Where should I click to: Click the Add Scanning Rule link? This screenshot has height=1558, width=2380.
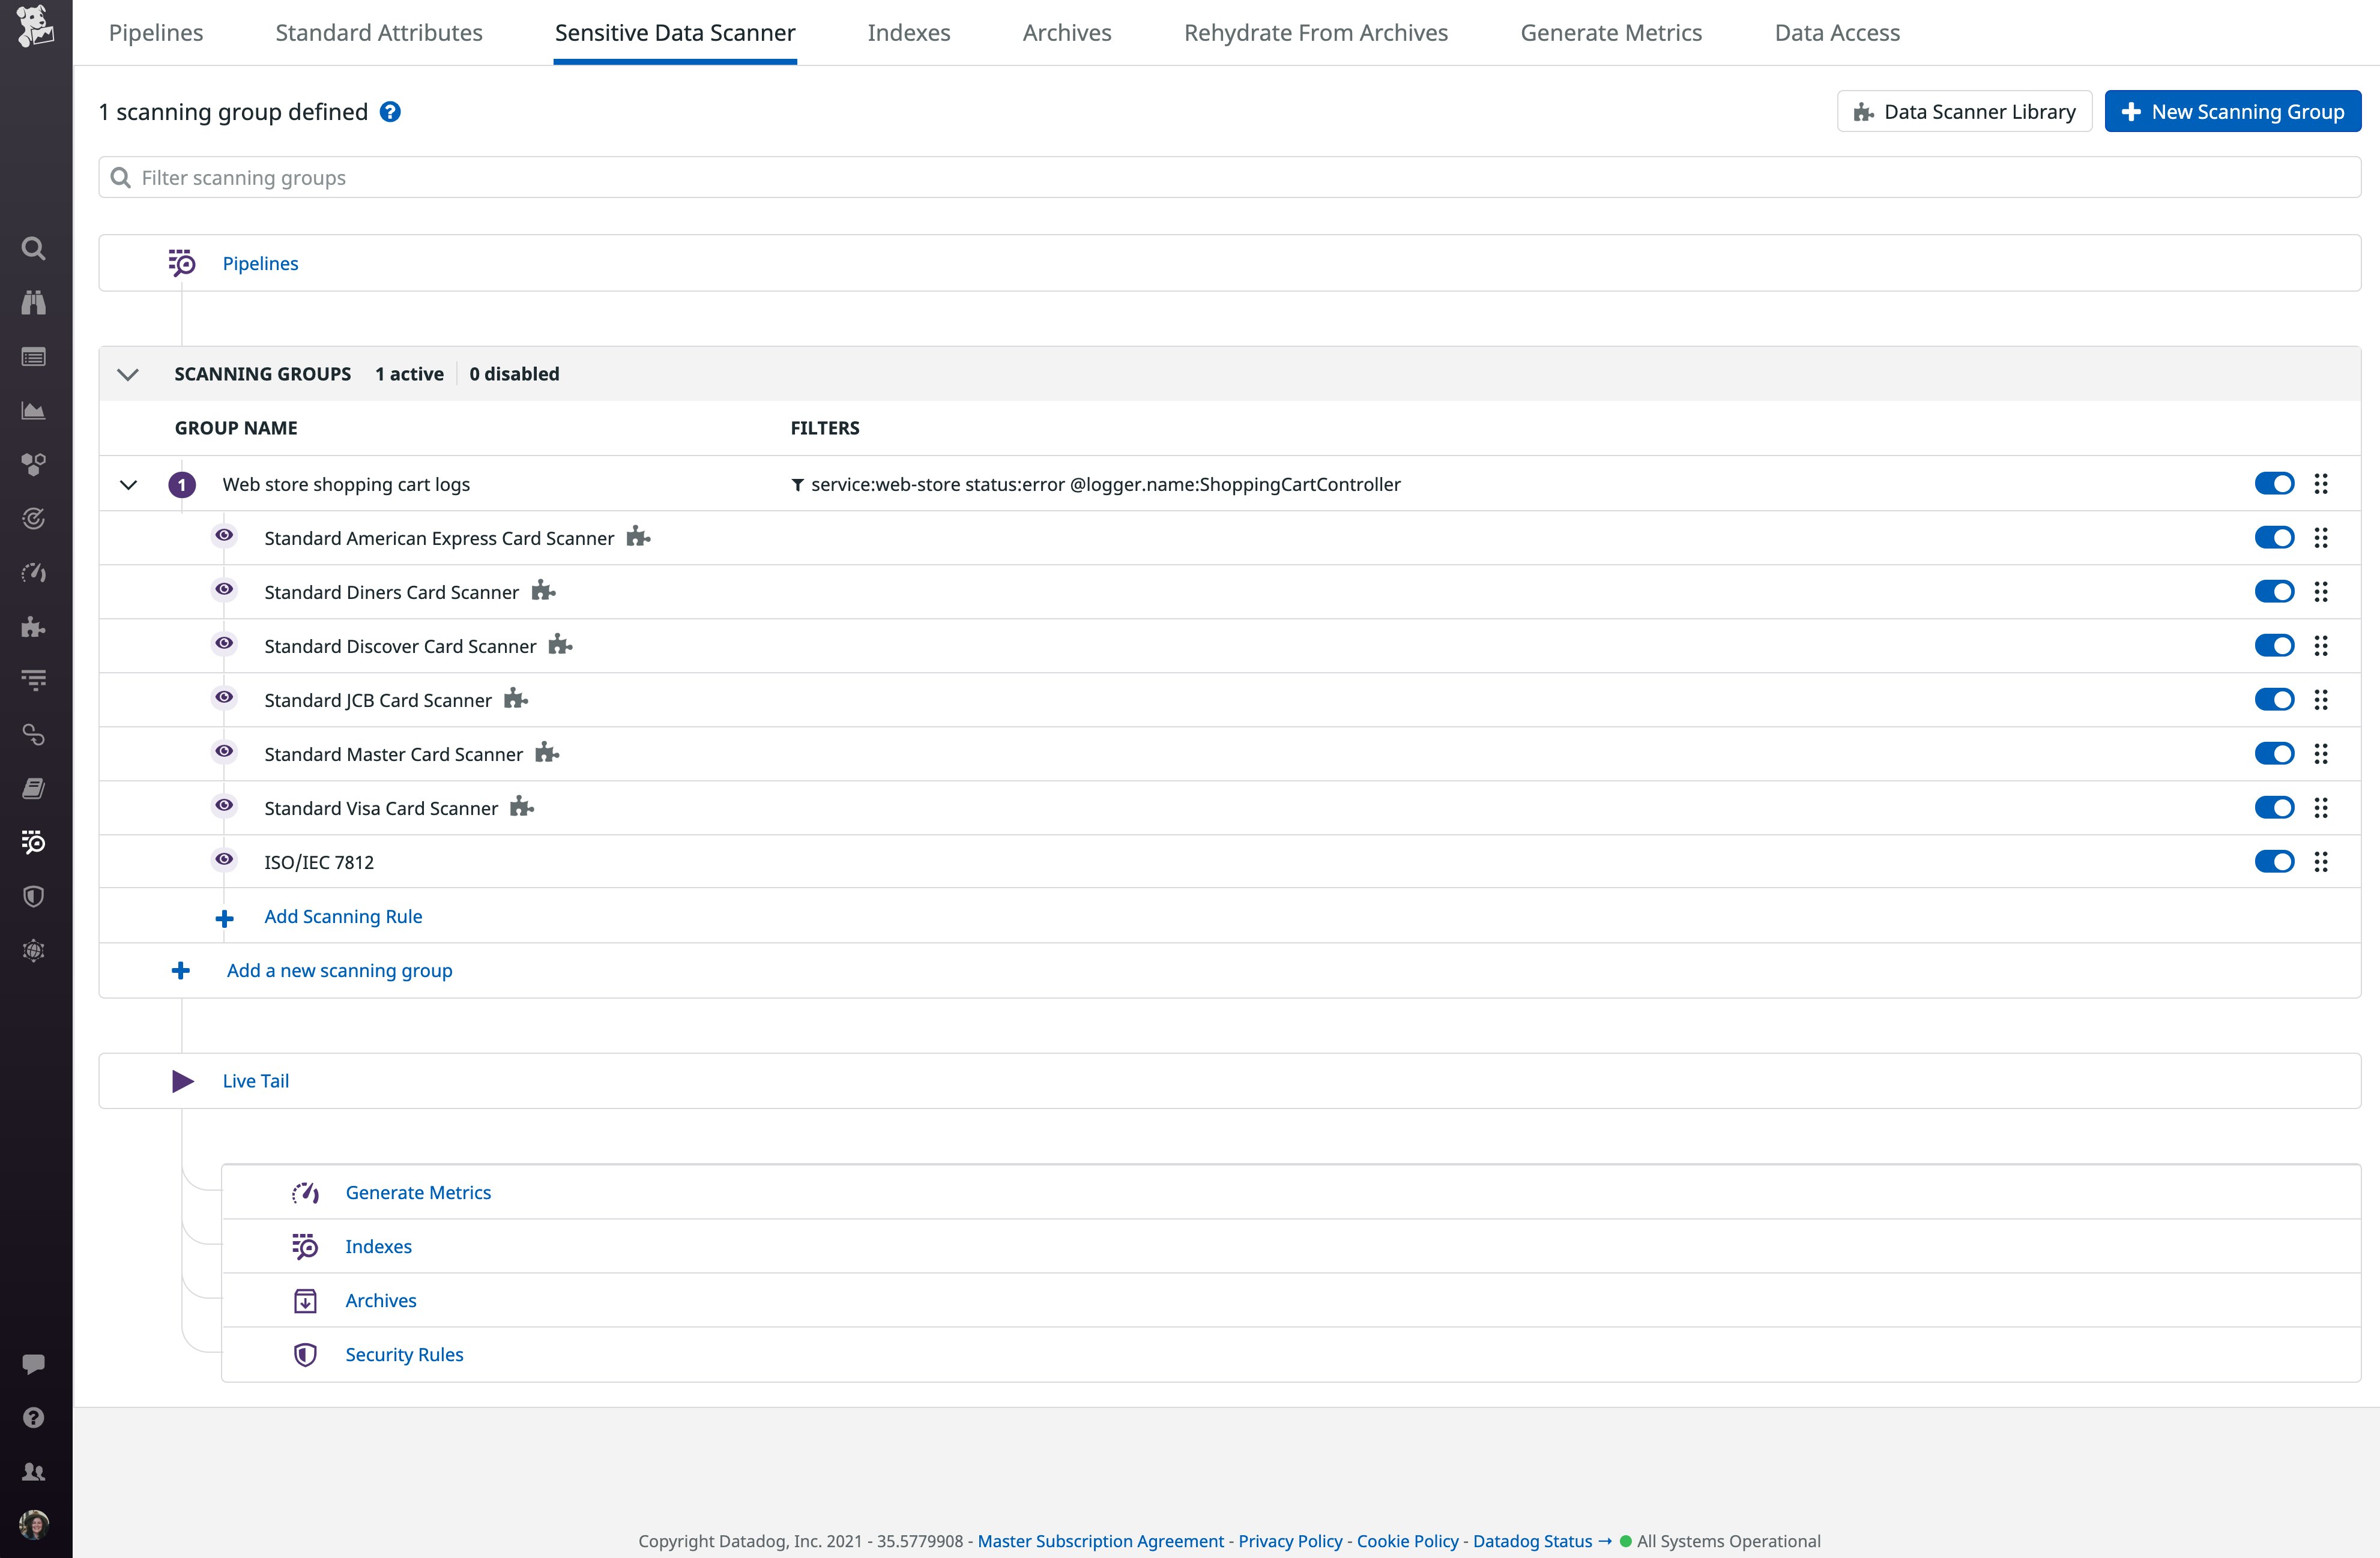click(x=343, y=916)
